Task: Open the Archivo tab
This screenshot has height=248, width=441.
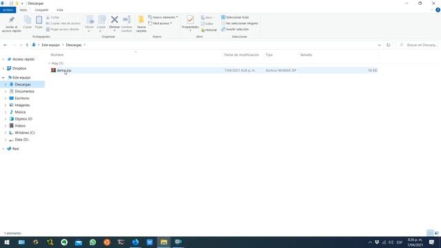Action: click(x=8, y=10)
